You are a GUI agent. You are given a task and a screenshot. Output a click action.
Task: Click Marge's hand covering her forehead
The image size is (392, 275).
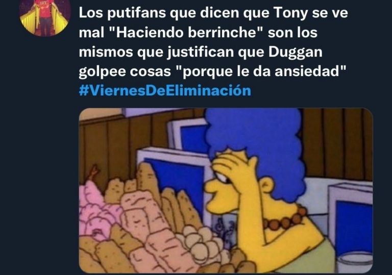coord(234,166)
